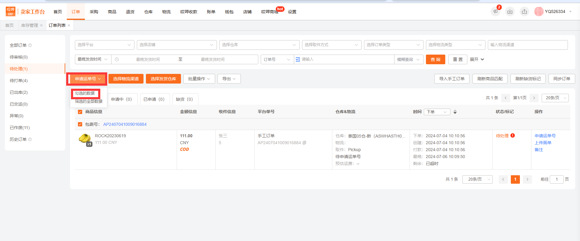The image size is (580, 241).
Task: Click help icon next to 全部订单
Action: click(30, 45)
